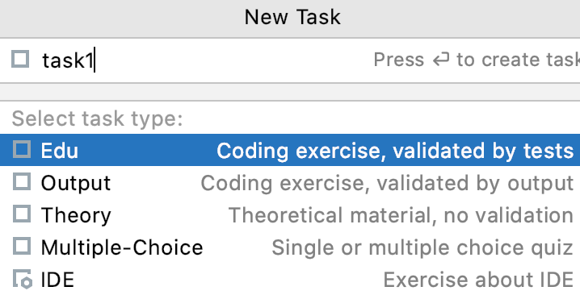This screenshot has width=580, height=295.
Task: Pick the Multiple-Choice task type
Action: 290,247
